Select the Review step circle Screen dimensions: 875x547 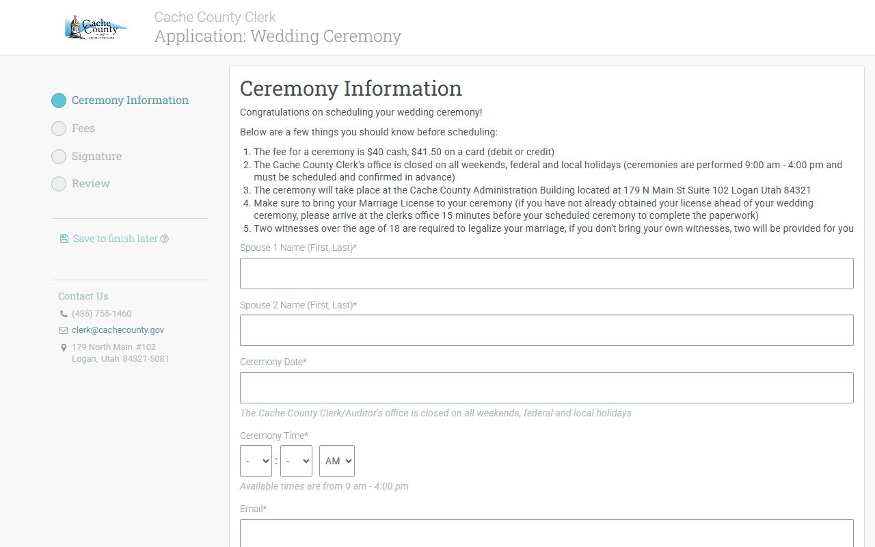[59, 184]
